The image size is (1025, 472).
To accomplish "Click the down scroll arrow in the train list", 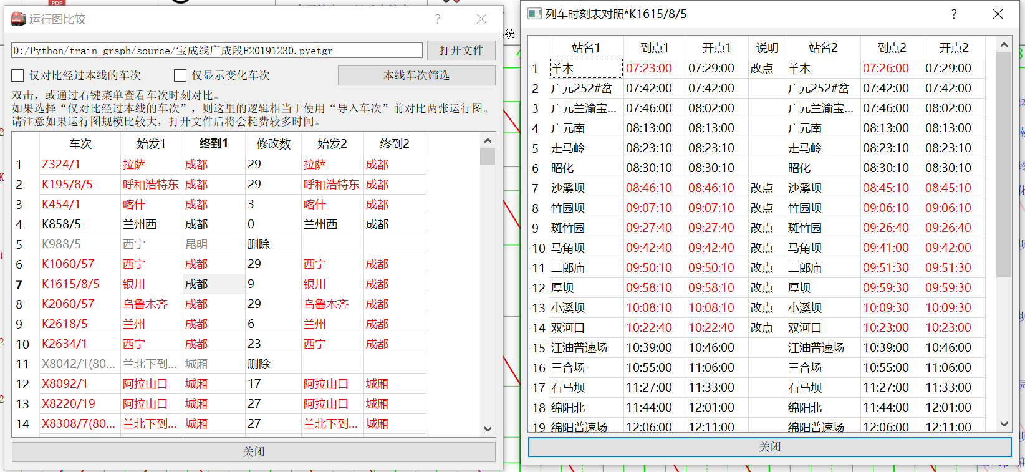I will click(488, 429).
